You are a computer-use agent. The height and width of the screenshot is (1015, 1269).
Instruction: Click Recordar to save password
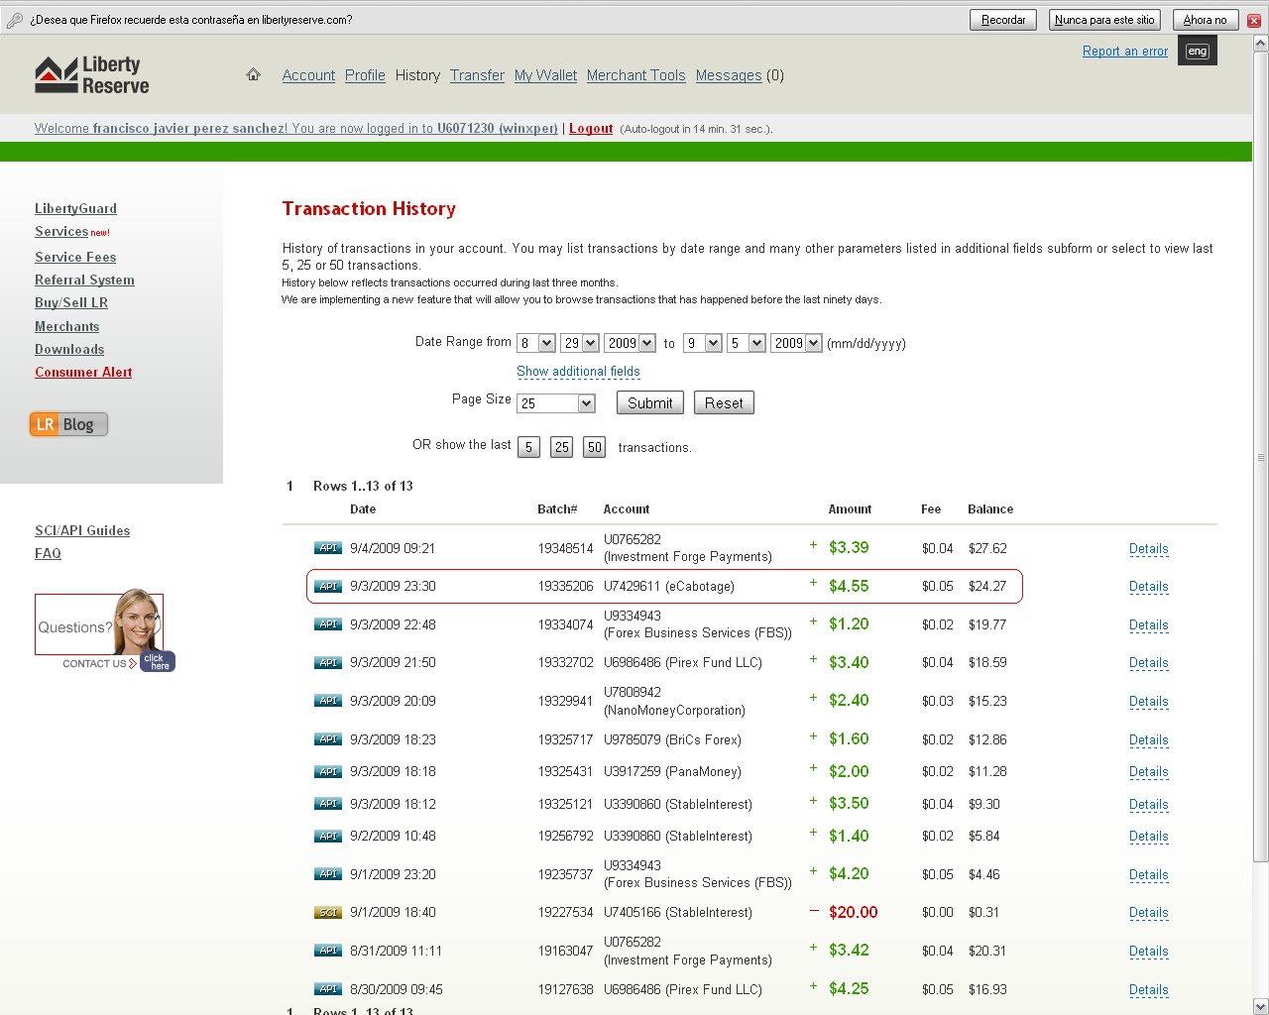point(1003,20)
